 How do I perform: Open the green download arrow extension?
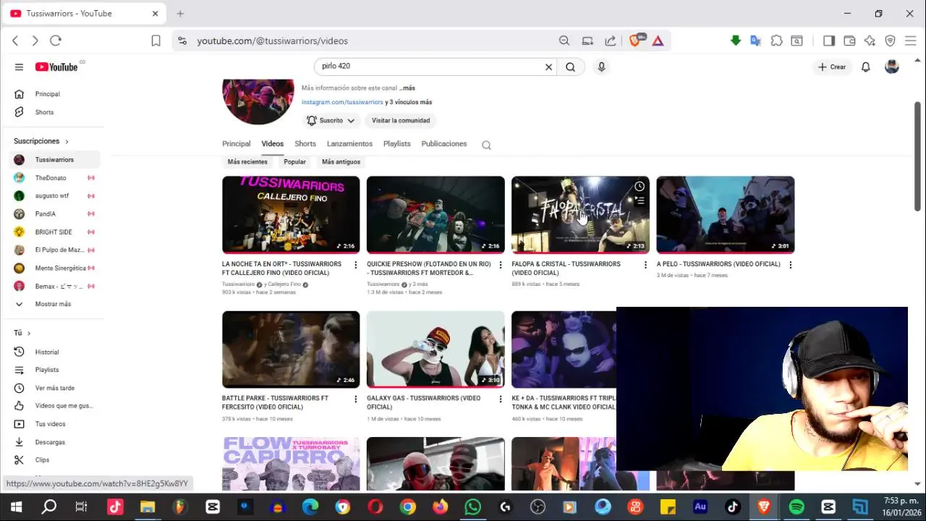pyautogui.click(x=736, y=41)
